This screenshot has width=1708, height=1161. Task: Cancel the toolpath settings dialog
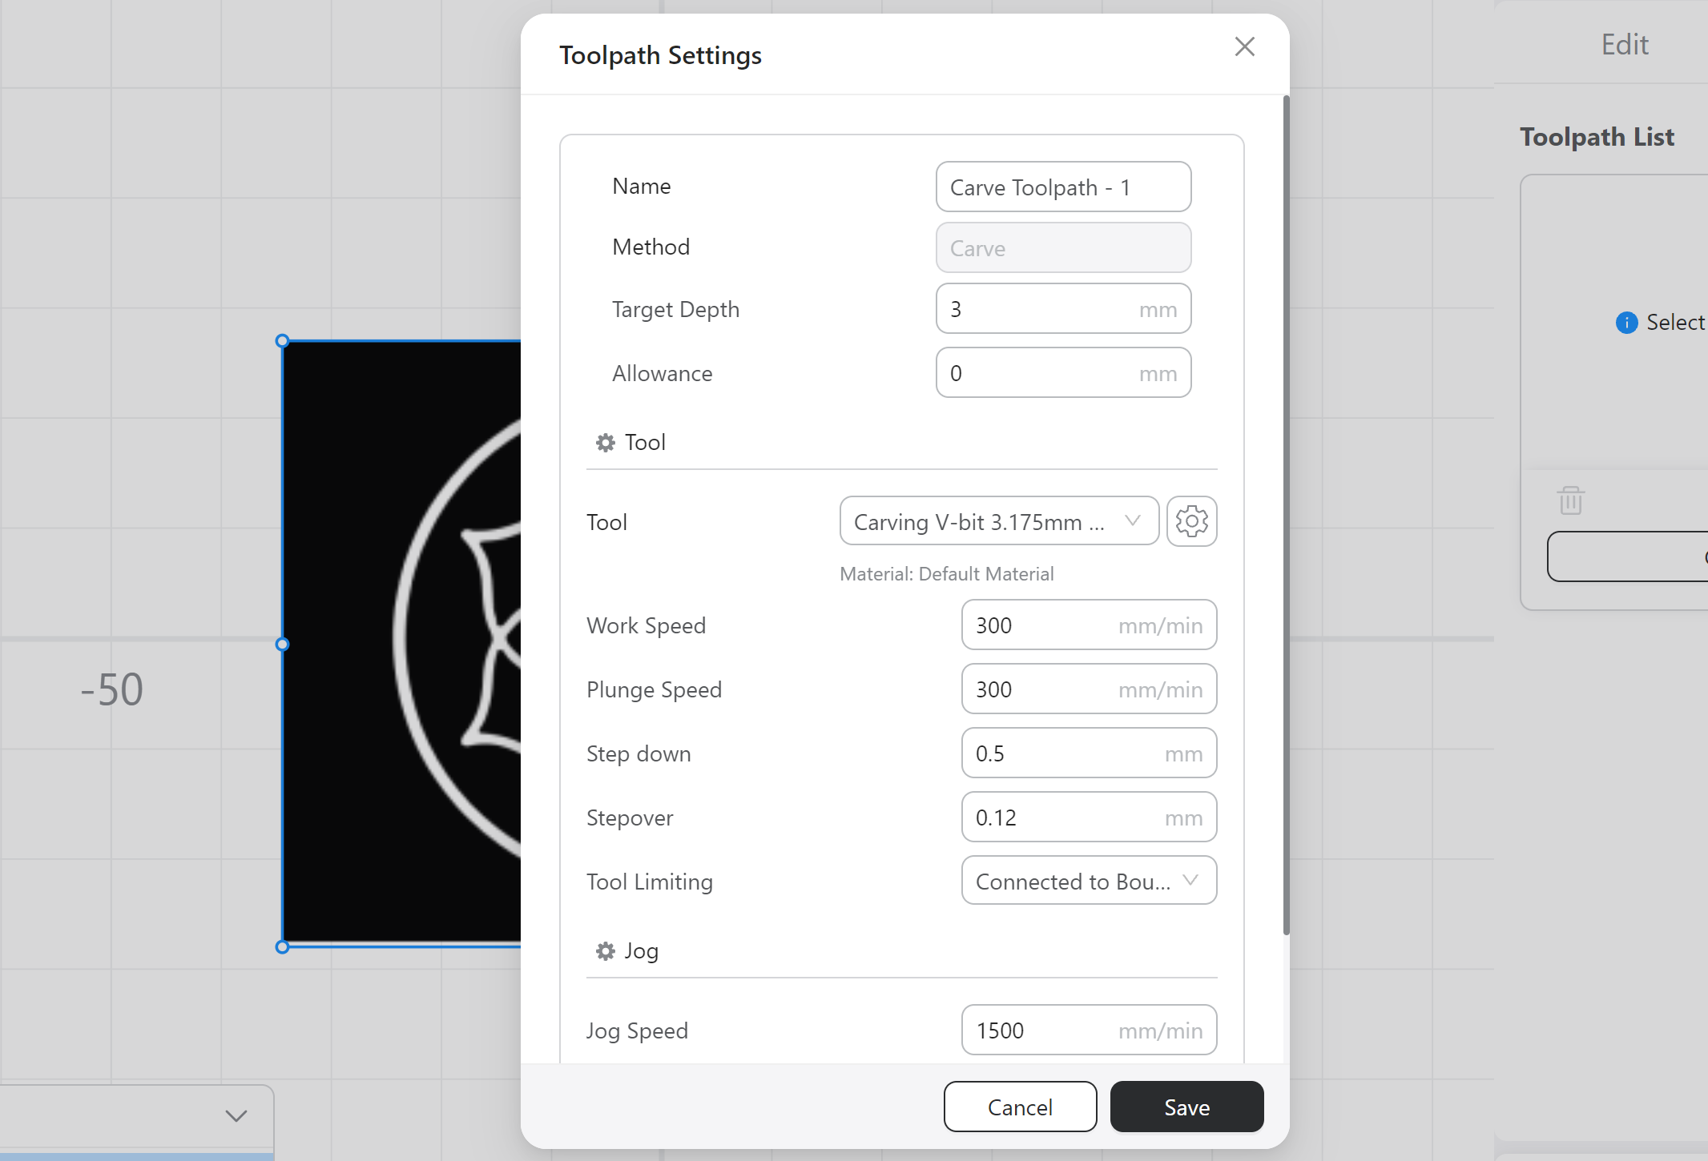coord(1020,1107)
